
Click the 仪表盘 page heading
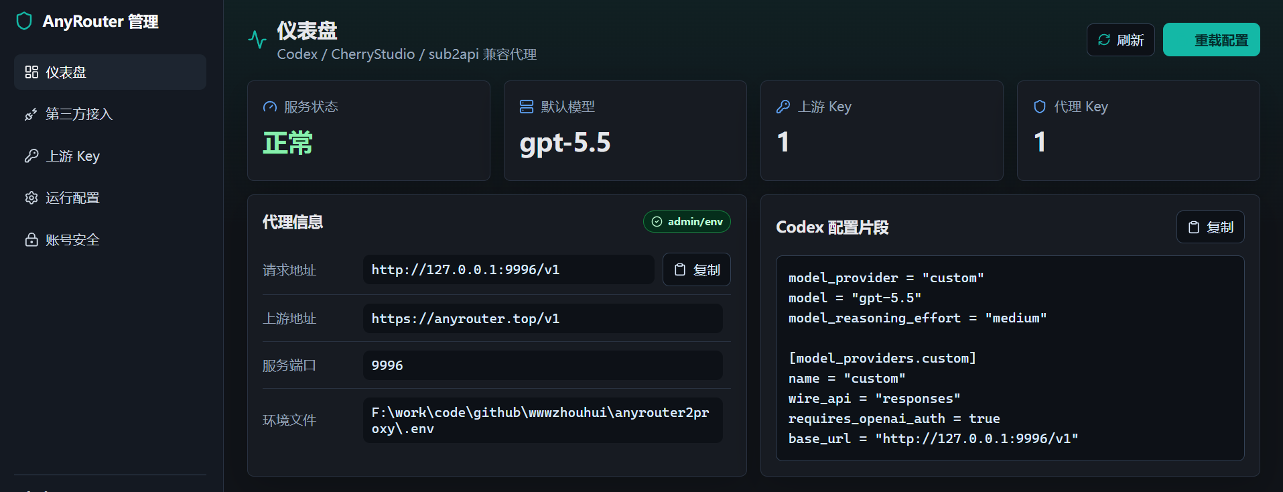308,30
